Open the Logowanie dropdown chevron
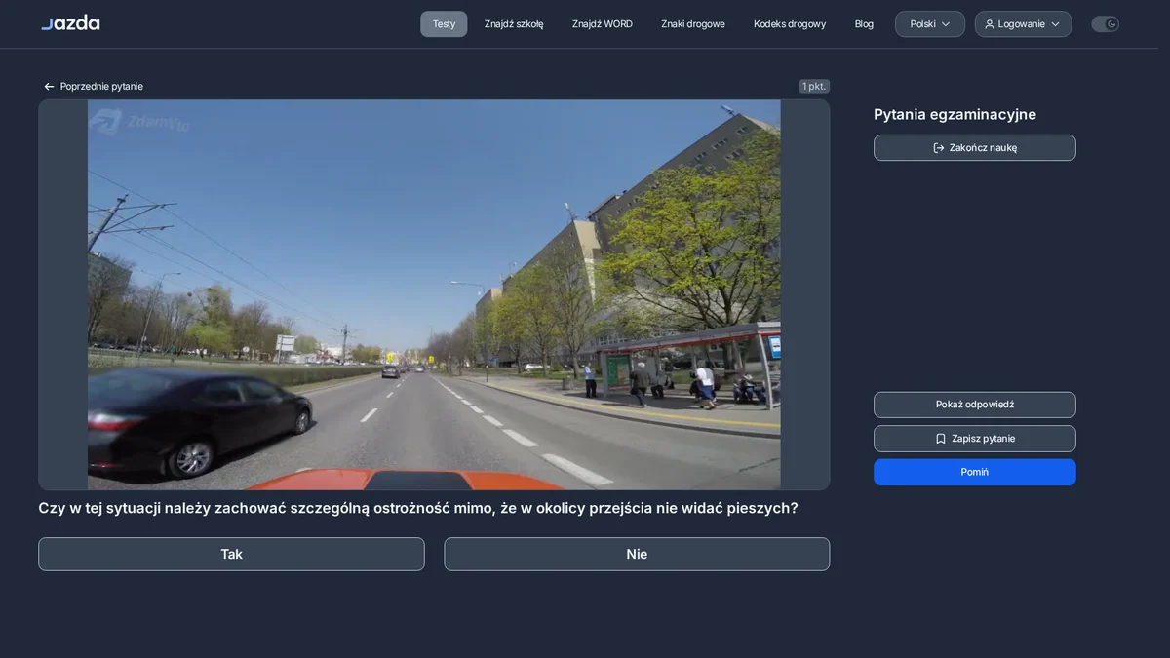 point(1055,24)
